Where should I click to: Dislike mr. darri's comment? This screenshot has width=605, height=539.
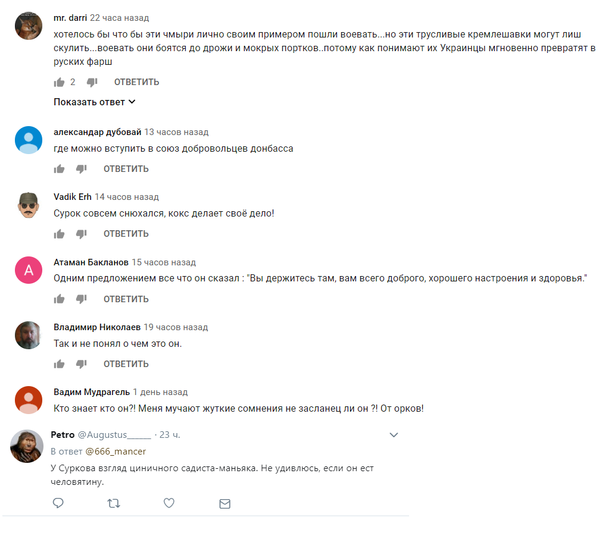(92, 82)
